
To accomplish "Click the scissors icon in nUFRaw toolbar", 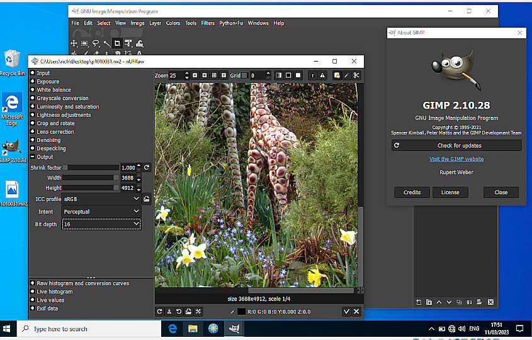I will point(356,75).
